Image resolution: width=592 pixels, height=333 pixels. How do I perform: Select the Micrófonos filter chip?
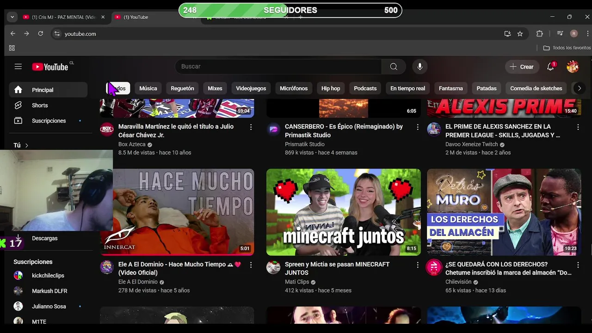coord(294,88)
